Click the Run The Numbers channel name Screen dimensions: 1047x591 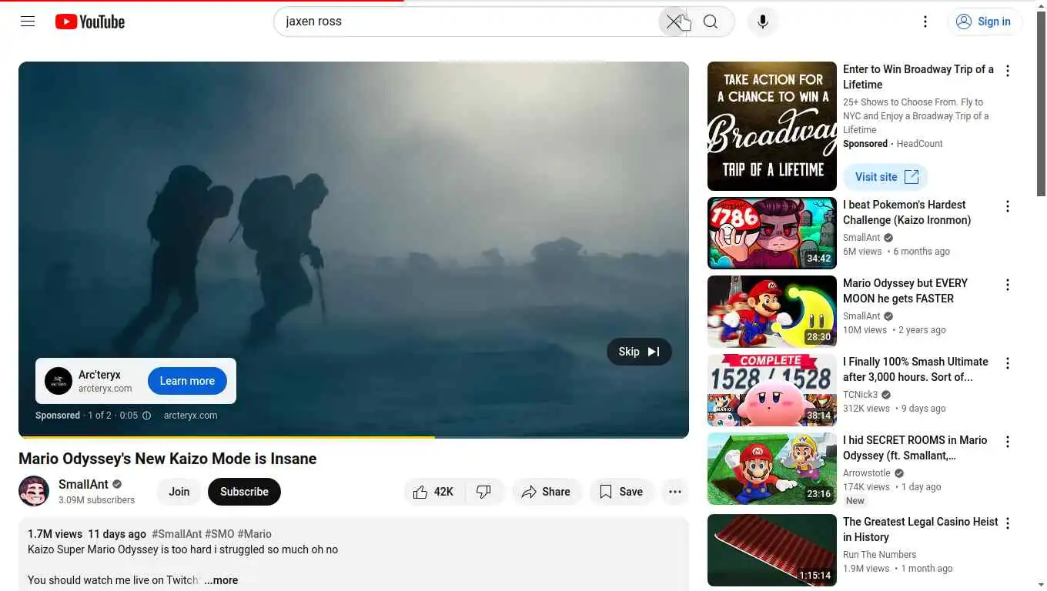click(x=879, y=555)
